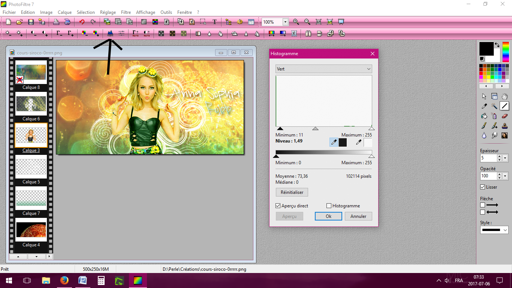Open the Filtre menu
Viewport: 512px width, 288px height.
(126, 12)
